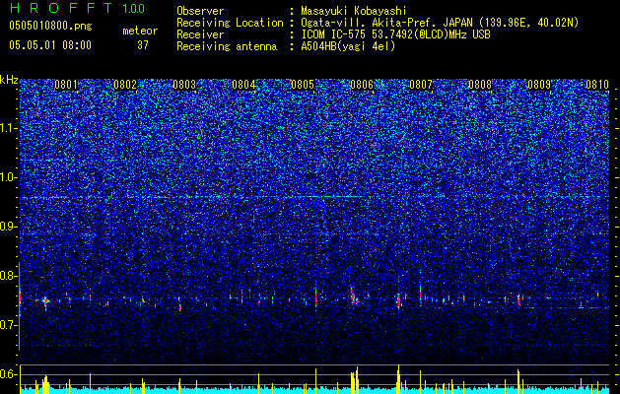Screen dimensions: 620x394
Task: Click the 0809 time marker
Action: 539,85
